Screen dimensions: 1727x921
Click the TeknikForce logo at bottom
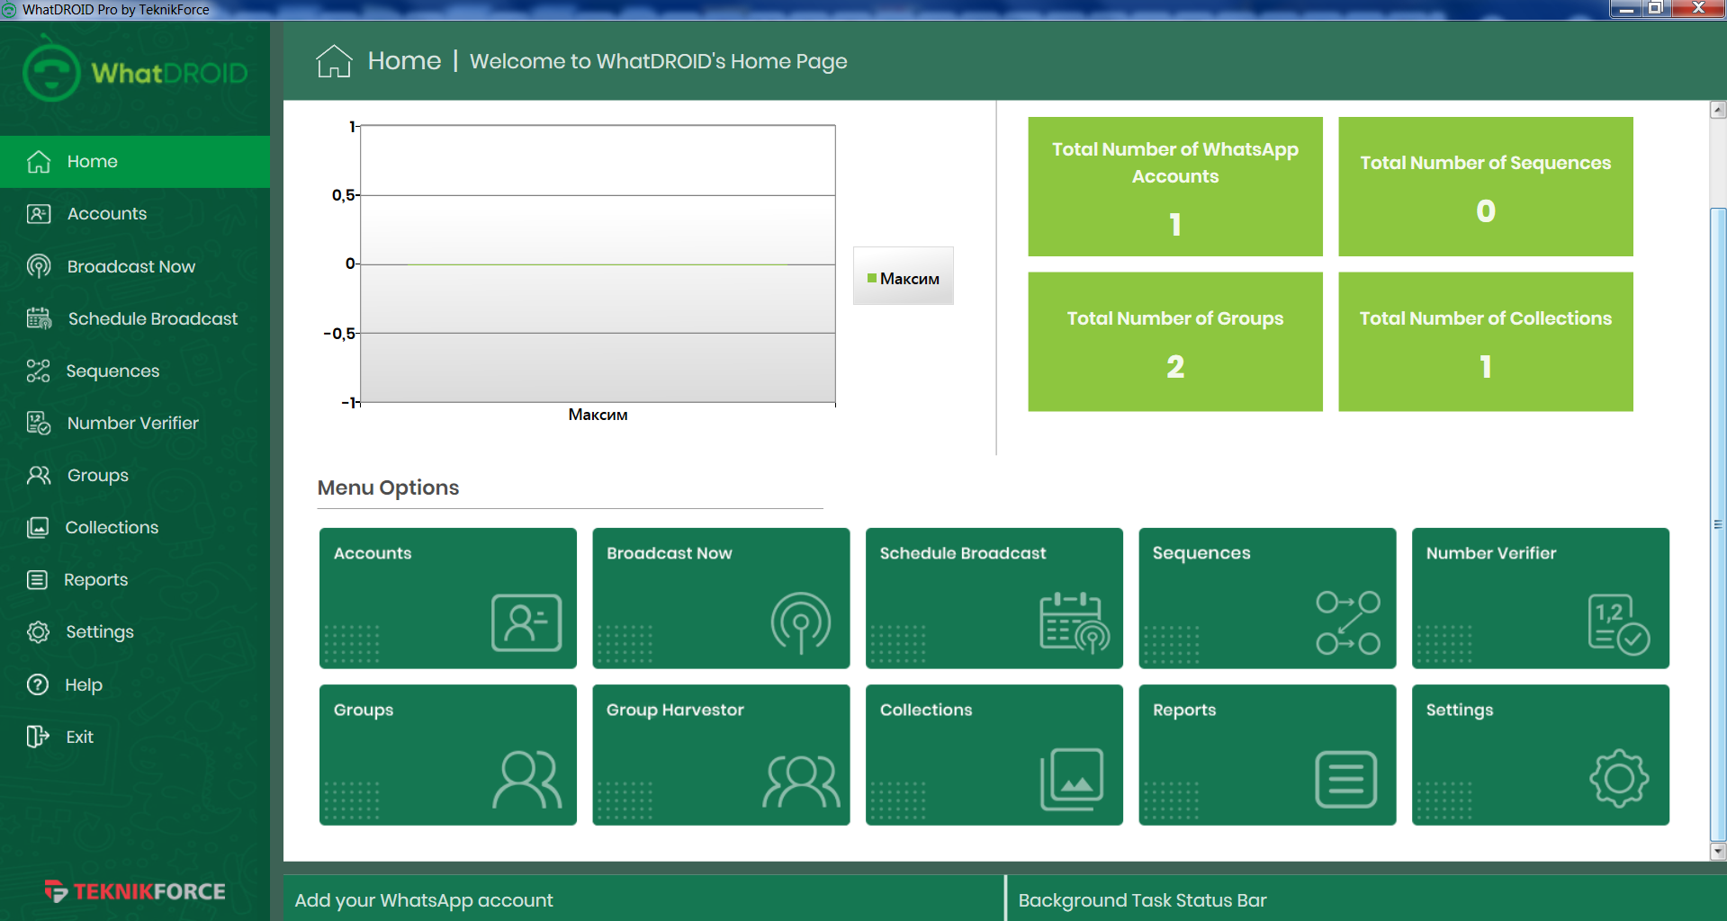coord(135,891)
